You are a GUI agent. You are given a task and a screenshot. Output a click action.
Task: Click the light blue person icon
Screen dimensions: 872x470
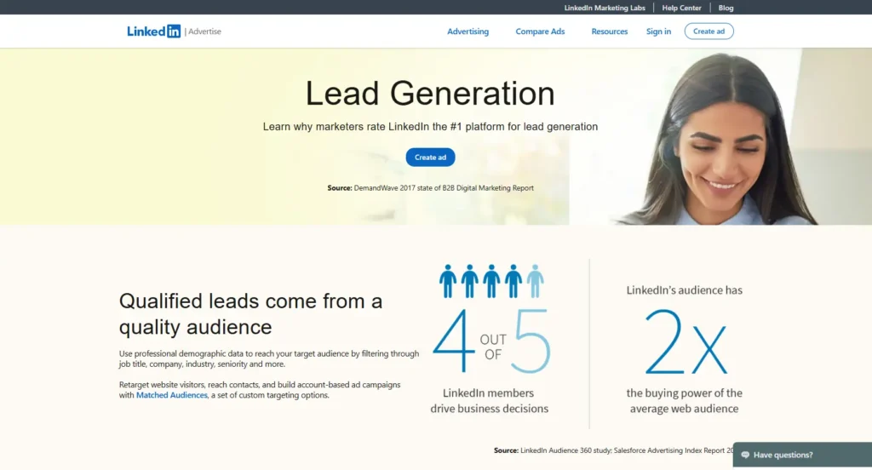pos(536,281)
